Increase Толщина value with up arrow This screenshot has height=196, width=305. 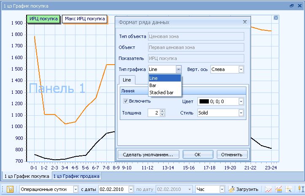(x=162, y=111)
